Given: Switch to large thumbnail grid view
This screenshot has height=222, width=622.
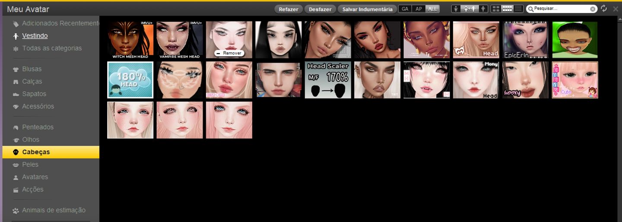Looking at the screenshot, I should (x=496, y=9).
